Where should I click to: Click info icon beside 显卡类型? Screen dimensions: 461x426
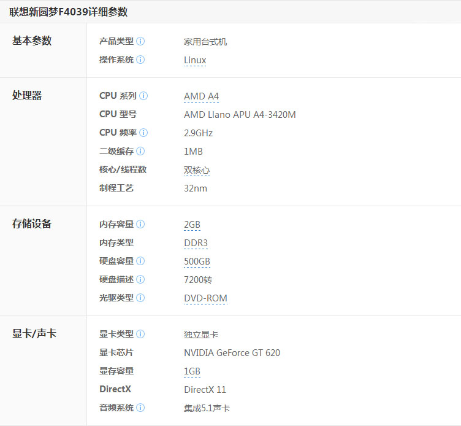pos(140,334)
